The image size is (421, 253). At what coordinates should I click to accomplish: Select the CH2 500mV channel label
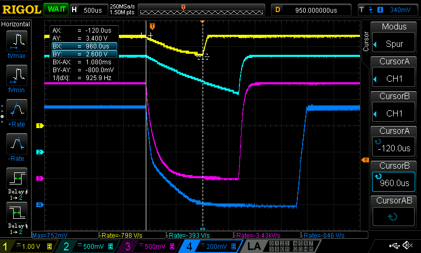[x=88, y=246]
